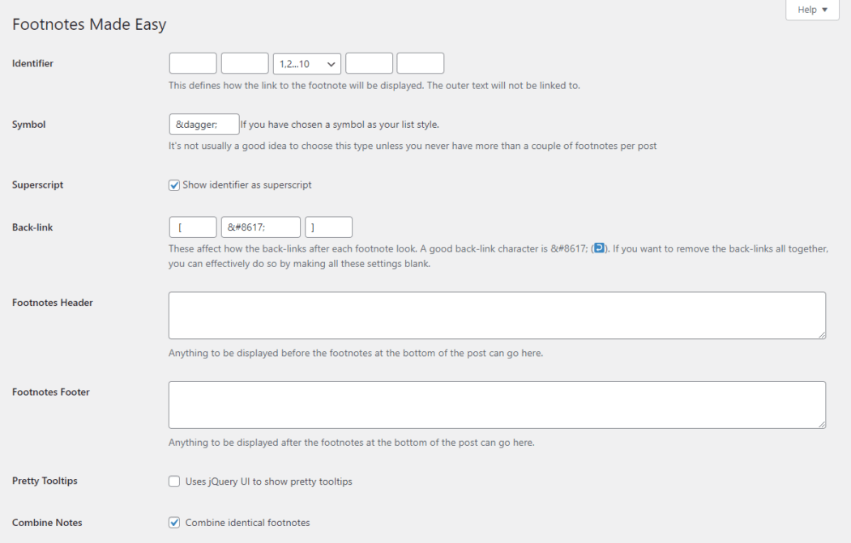Click the Back-link character field with &#8617;
The height and width of the screenshot is (543, 851).
[262, 227]
